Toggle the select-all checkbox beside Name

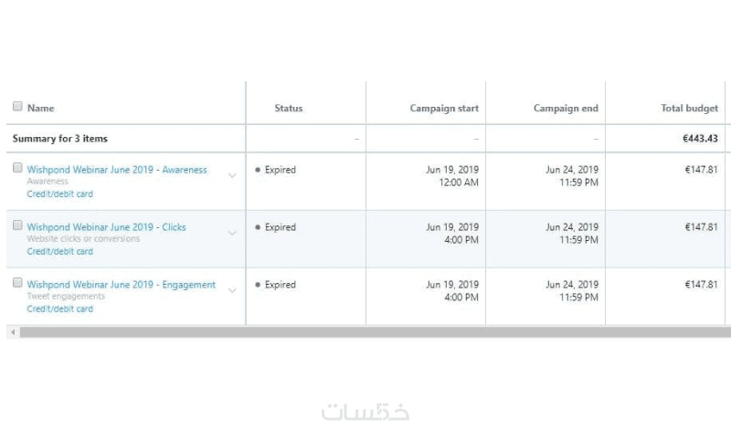click(x=17, y=107)
